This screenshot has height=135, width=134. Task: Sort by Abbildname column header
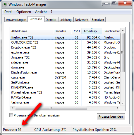coord(31,31)
